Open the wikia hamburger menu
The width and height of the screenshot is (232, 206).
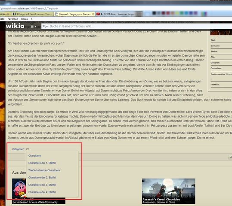33,26
